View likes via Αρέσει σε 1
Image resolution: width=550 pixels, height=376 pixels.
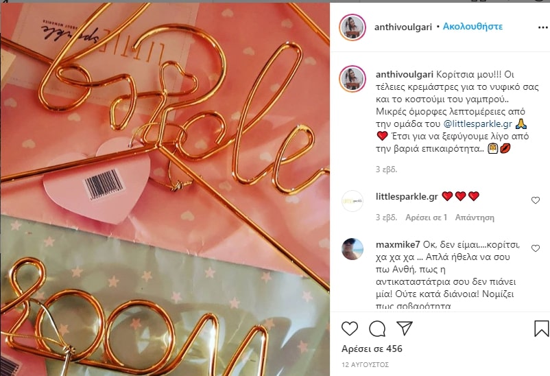pos(426,218)
